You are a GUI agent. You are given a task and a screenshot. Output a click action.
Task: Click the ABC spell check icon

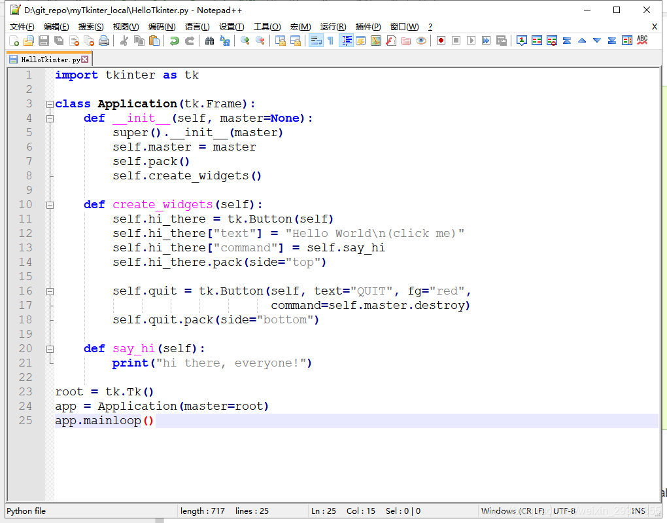642,41
